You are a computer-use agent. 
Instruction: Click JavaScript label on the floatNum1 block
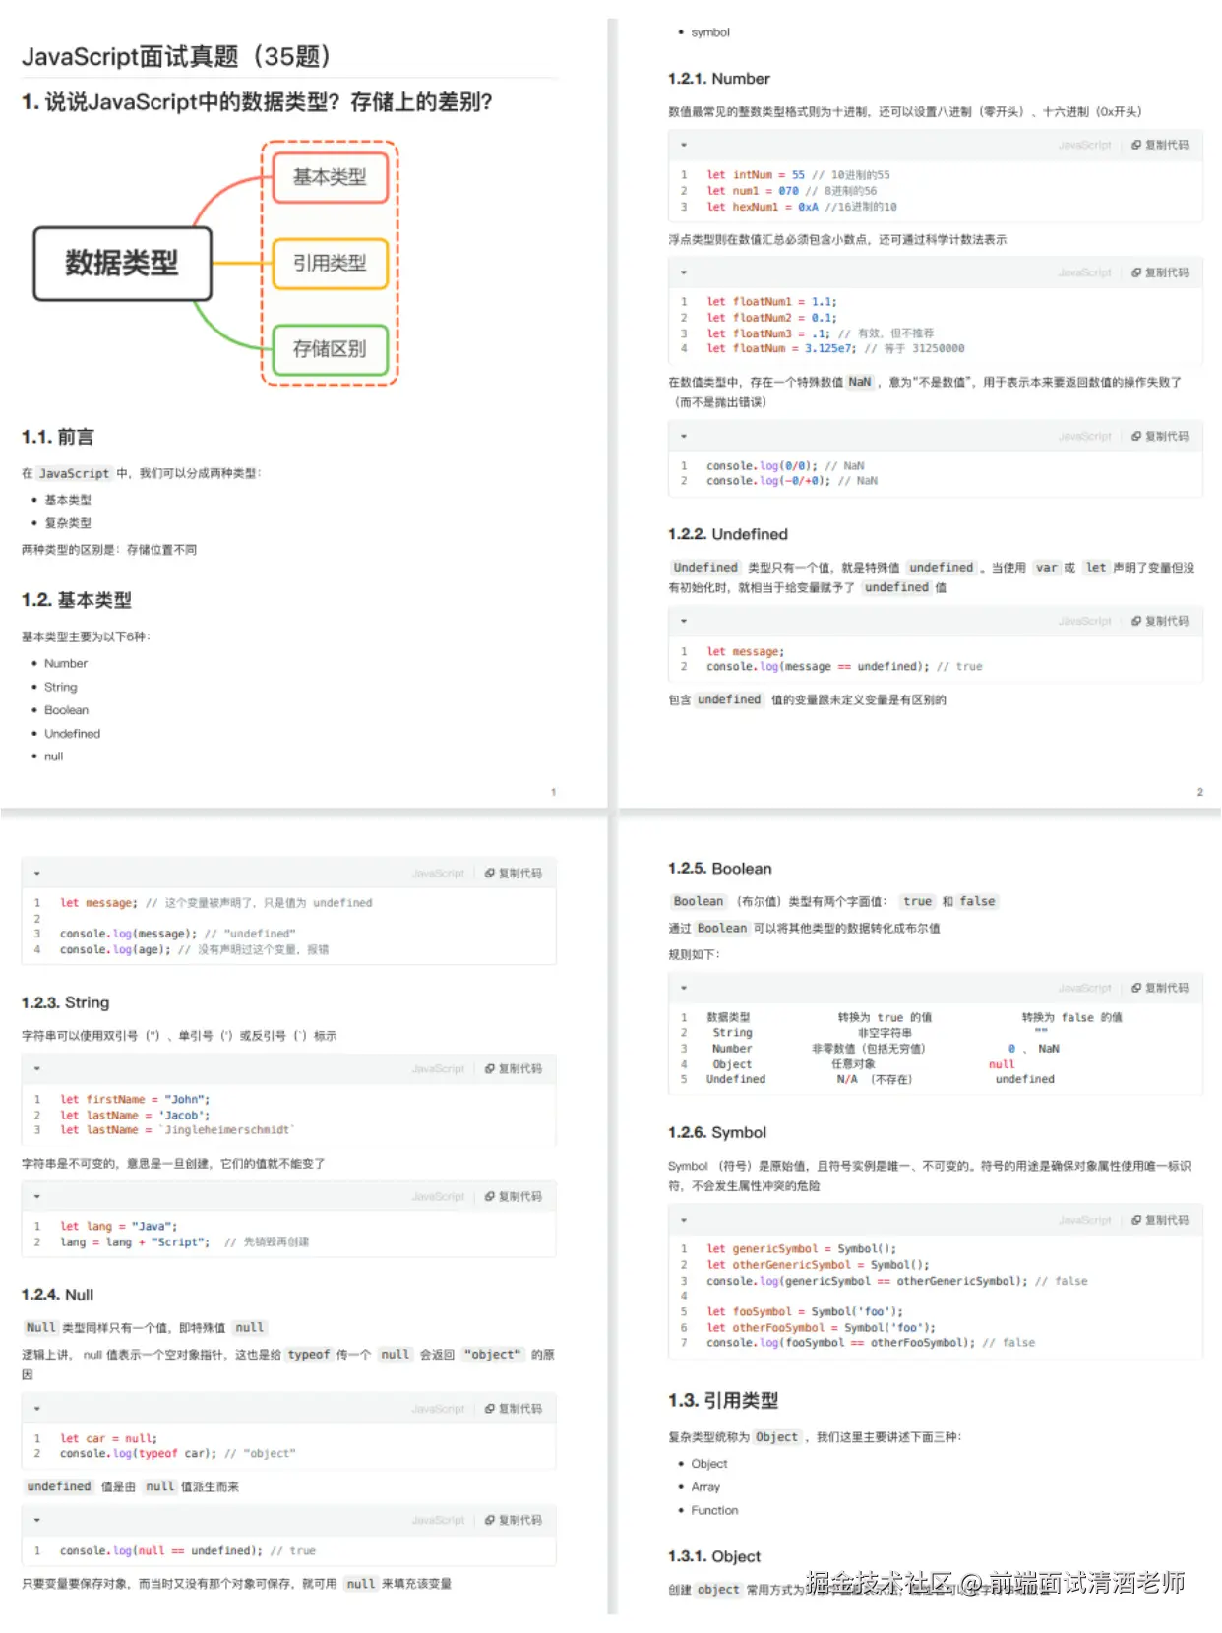1084,272
